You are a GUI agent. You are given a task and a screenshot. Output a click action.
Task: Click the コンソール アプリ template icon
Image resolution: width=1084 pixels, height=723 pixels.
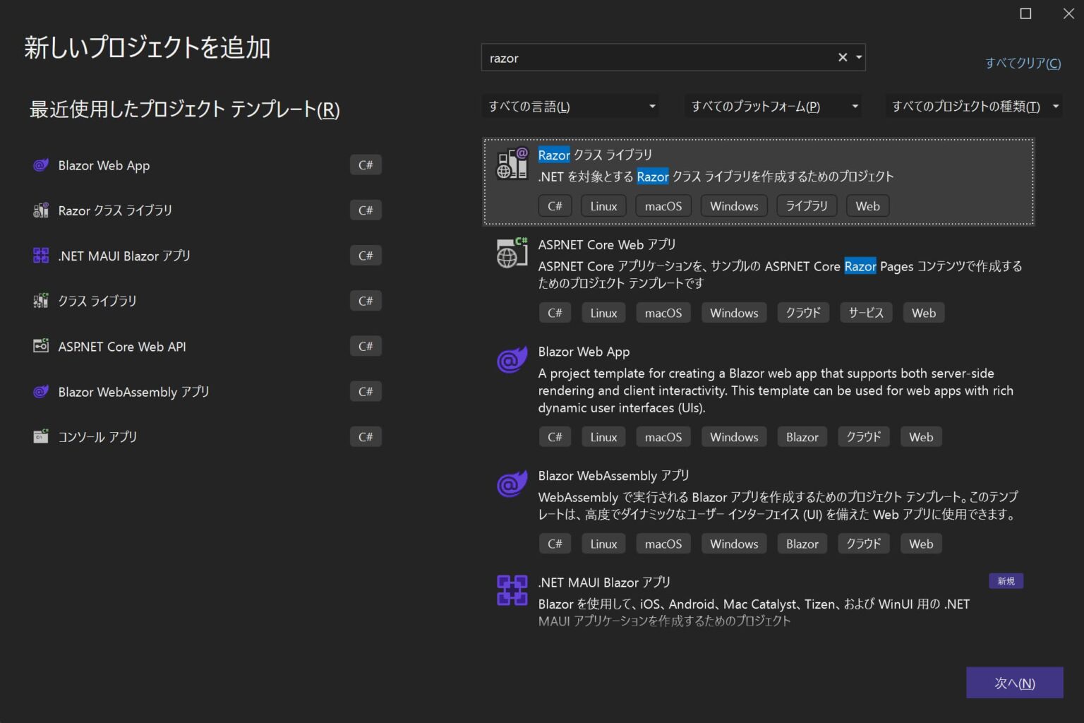40,436
